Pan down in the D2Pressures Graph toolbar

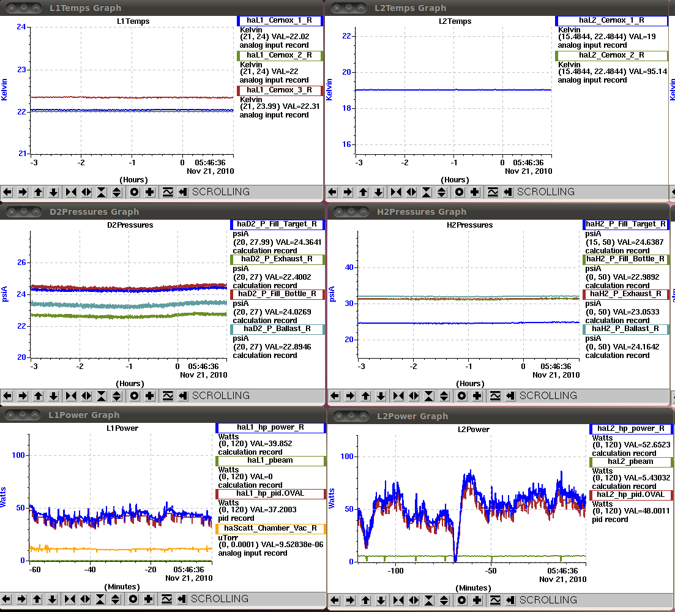pyautogui.click(x=53, y=395)
